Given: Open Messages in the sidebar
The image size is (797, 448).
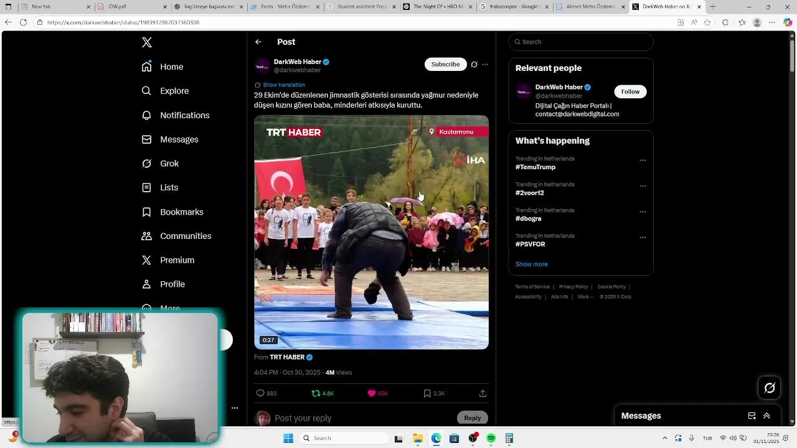Looking at the screenshot, I should point(170,139).
